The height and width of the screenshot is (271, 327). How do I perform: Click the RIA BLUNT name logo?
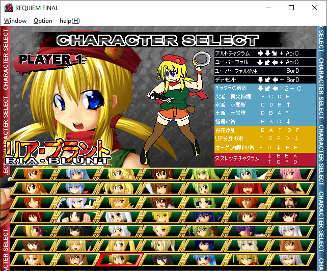pyautogui.click(x=58, y=153)
